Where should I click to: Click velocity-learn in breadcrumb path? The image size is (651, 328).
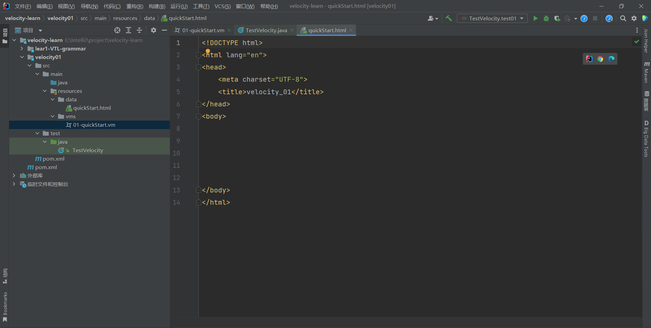(x=22, y=18)
